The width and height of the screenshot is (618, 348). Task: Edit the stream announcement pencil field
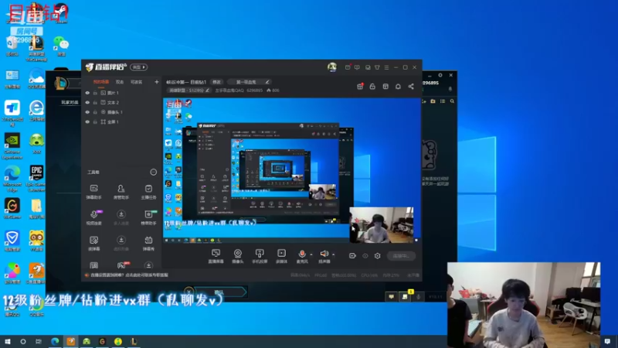[x=250, y=82]
